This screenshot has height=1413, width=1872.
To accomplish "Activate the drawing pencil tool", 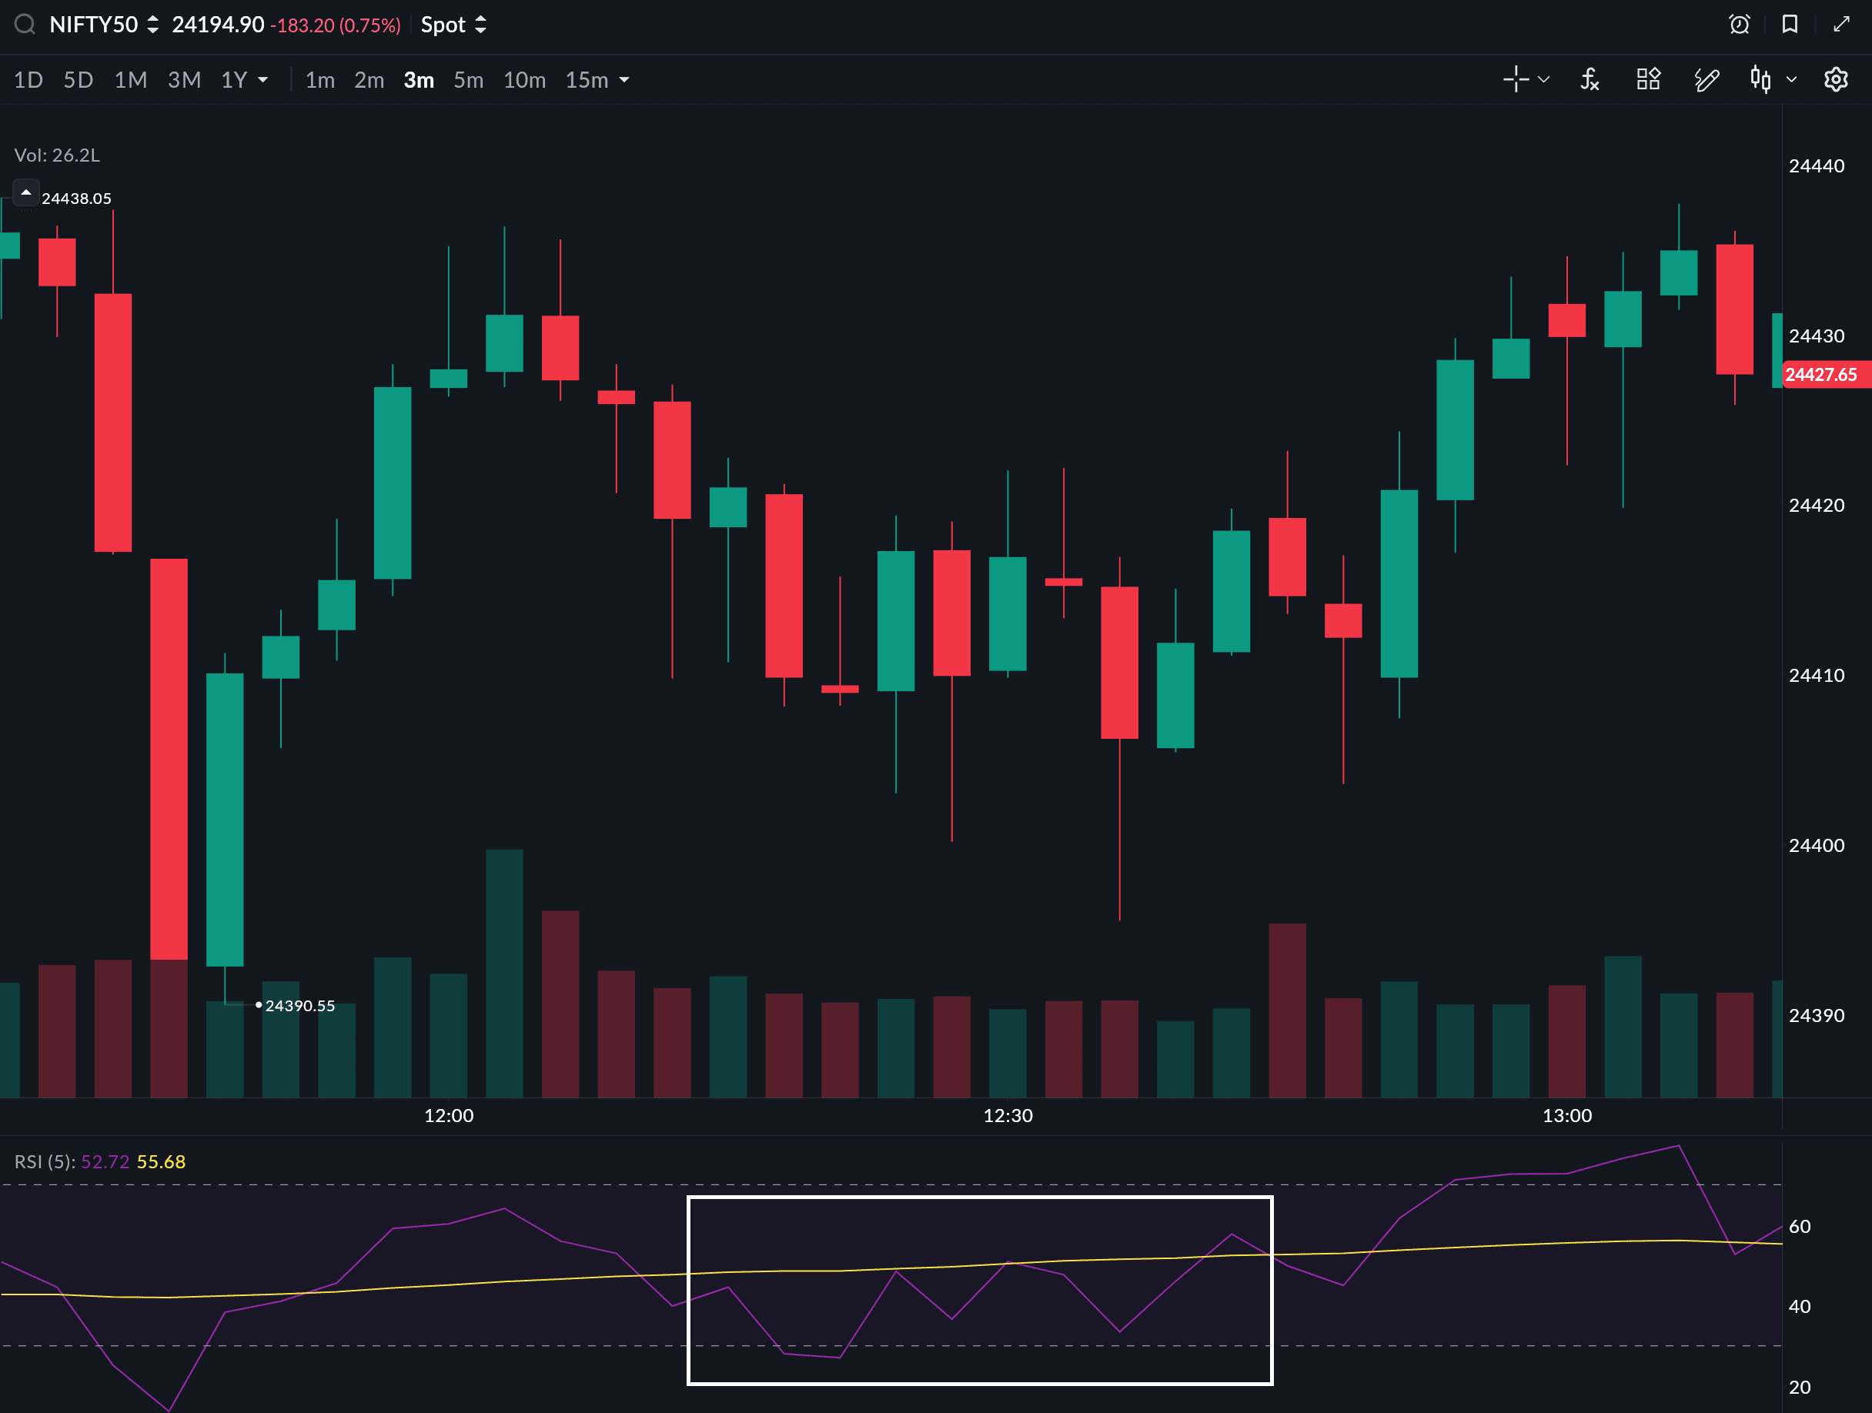I will [1707, 79].
